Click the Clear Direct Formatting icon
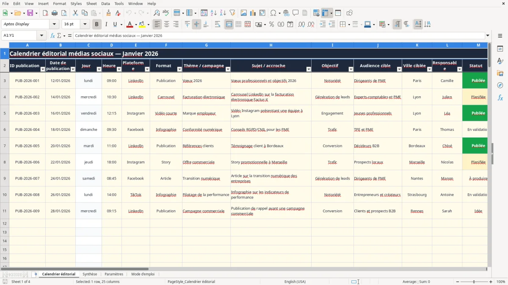 tap(118, 13)
